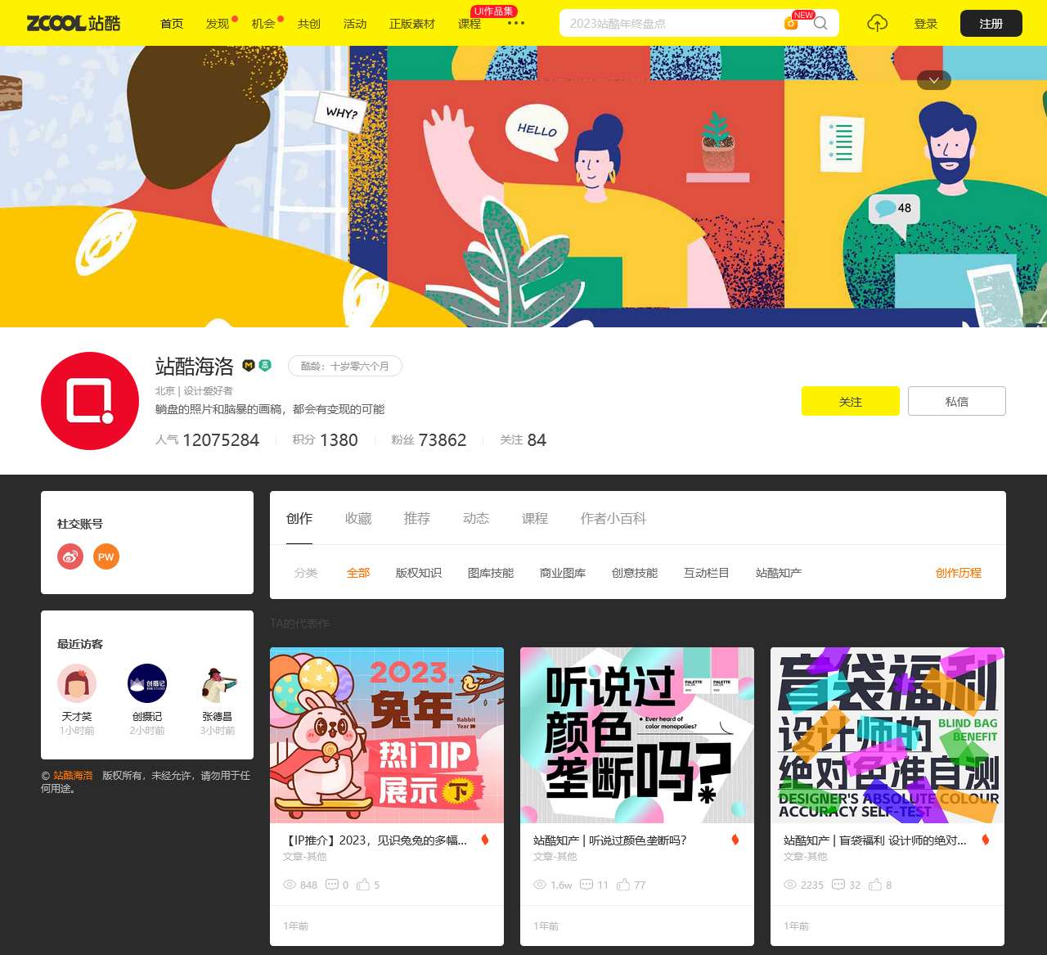
Task: Click the yellow M membership badge
Action: click(x=249, y=366)
